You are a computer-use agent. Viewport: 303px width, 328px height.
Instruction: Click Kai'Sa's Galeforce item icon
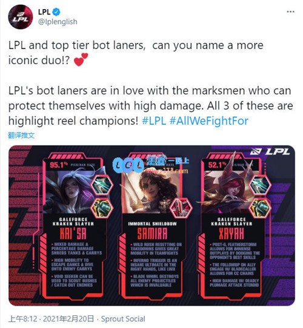tap(102, 185)
